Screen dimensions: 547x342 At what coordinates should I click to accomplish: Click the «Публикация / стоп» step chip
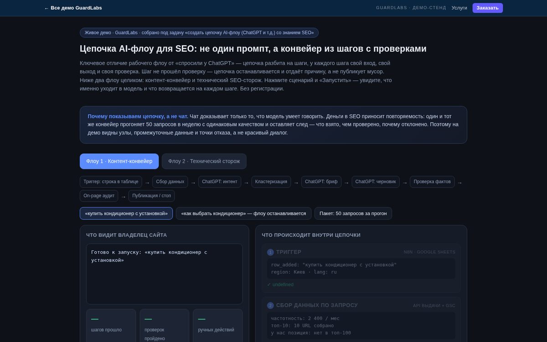(151, 196)
